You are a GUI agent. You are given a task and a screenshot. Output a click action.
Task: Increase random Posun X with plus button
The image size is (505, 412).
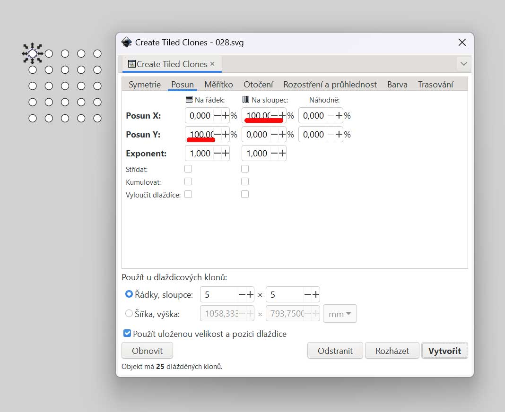(339, 116)
